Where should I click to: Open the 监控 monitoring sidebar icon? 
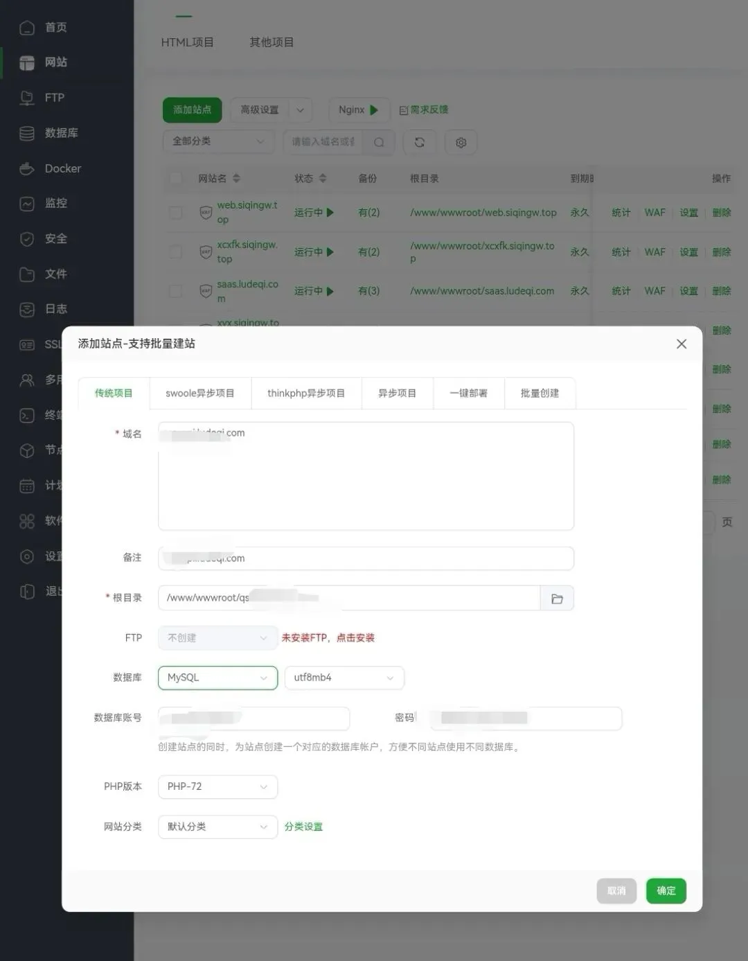tap(27, 204)
